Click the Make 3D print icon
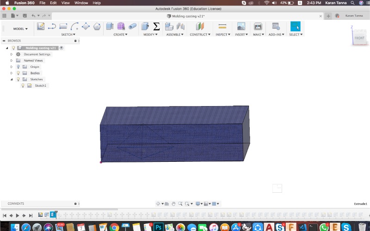Screen dimensions: 370x231 (258, 26)
